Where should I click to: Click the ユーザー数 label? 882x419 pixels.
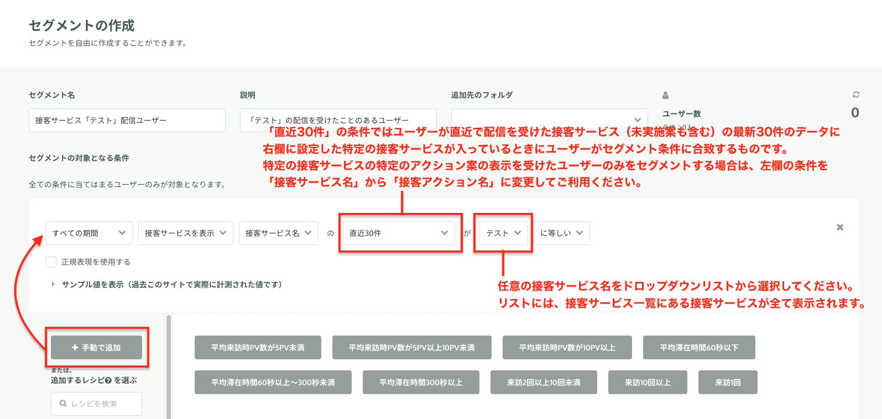click(682, 113)
